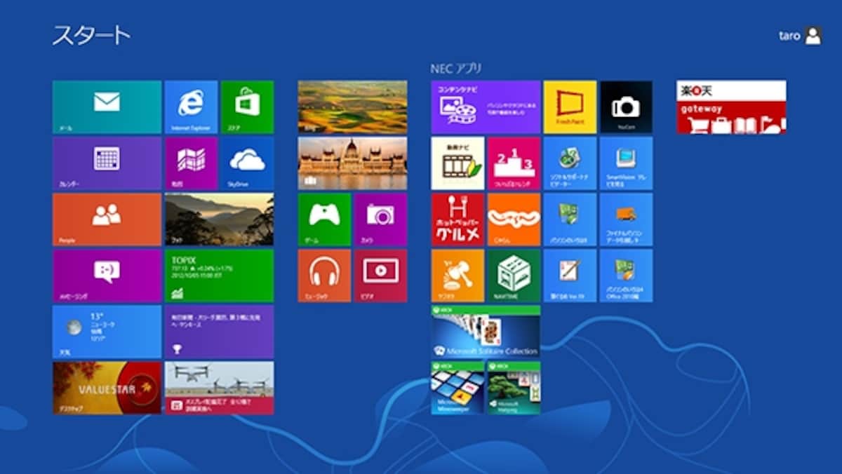Open the blue tile left of the orange truck tile

[x=570, y=219]
